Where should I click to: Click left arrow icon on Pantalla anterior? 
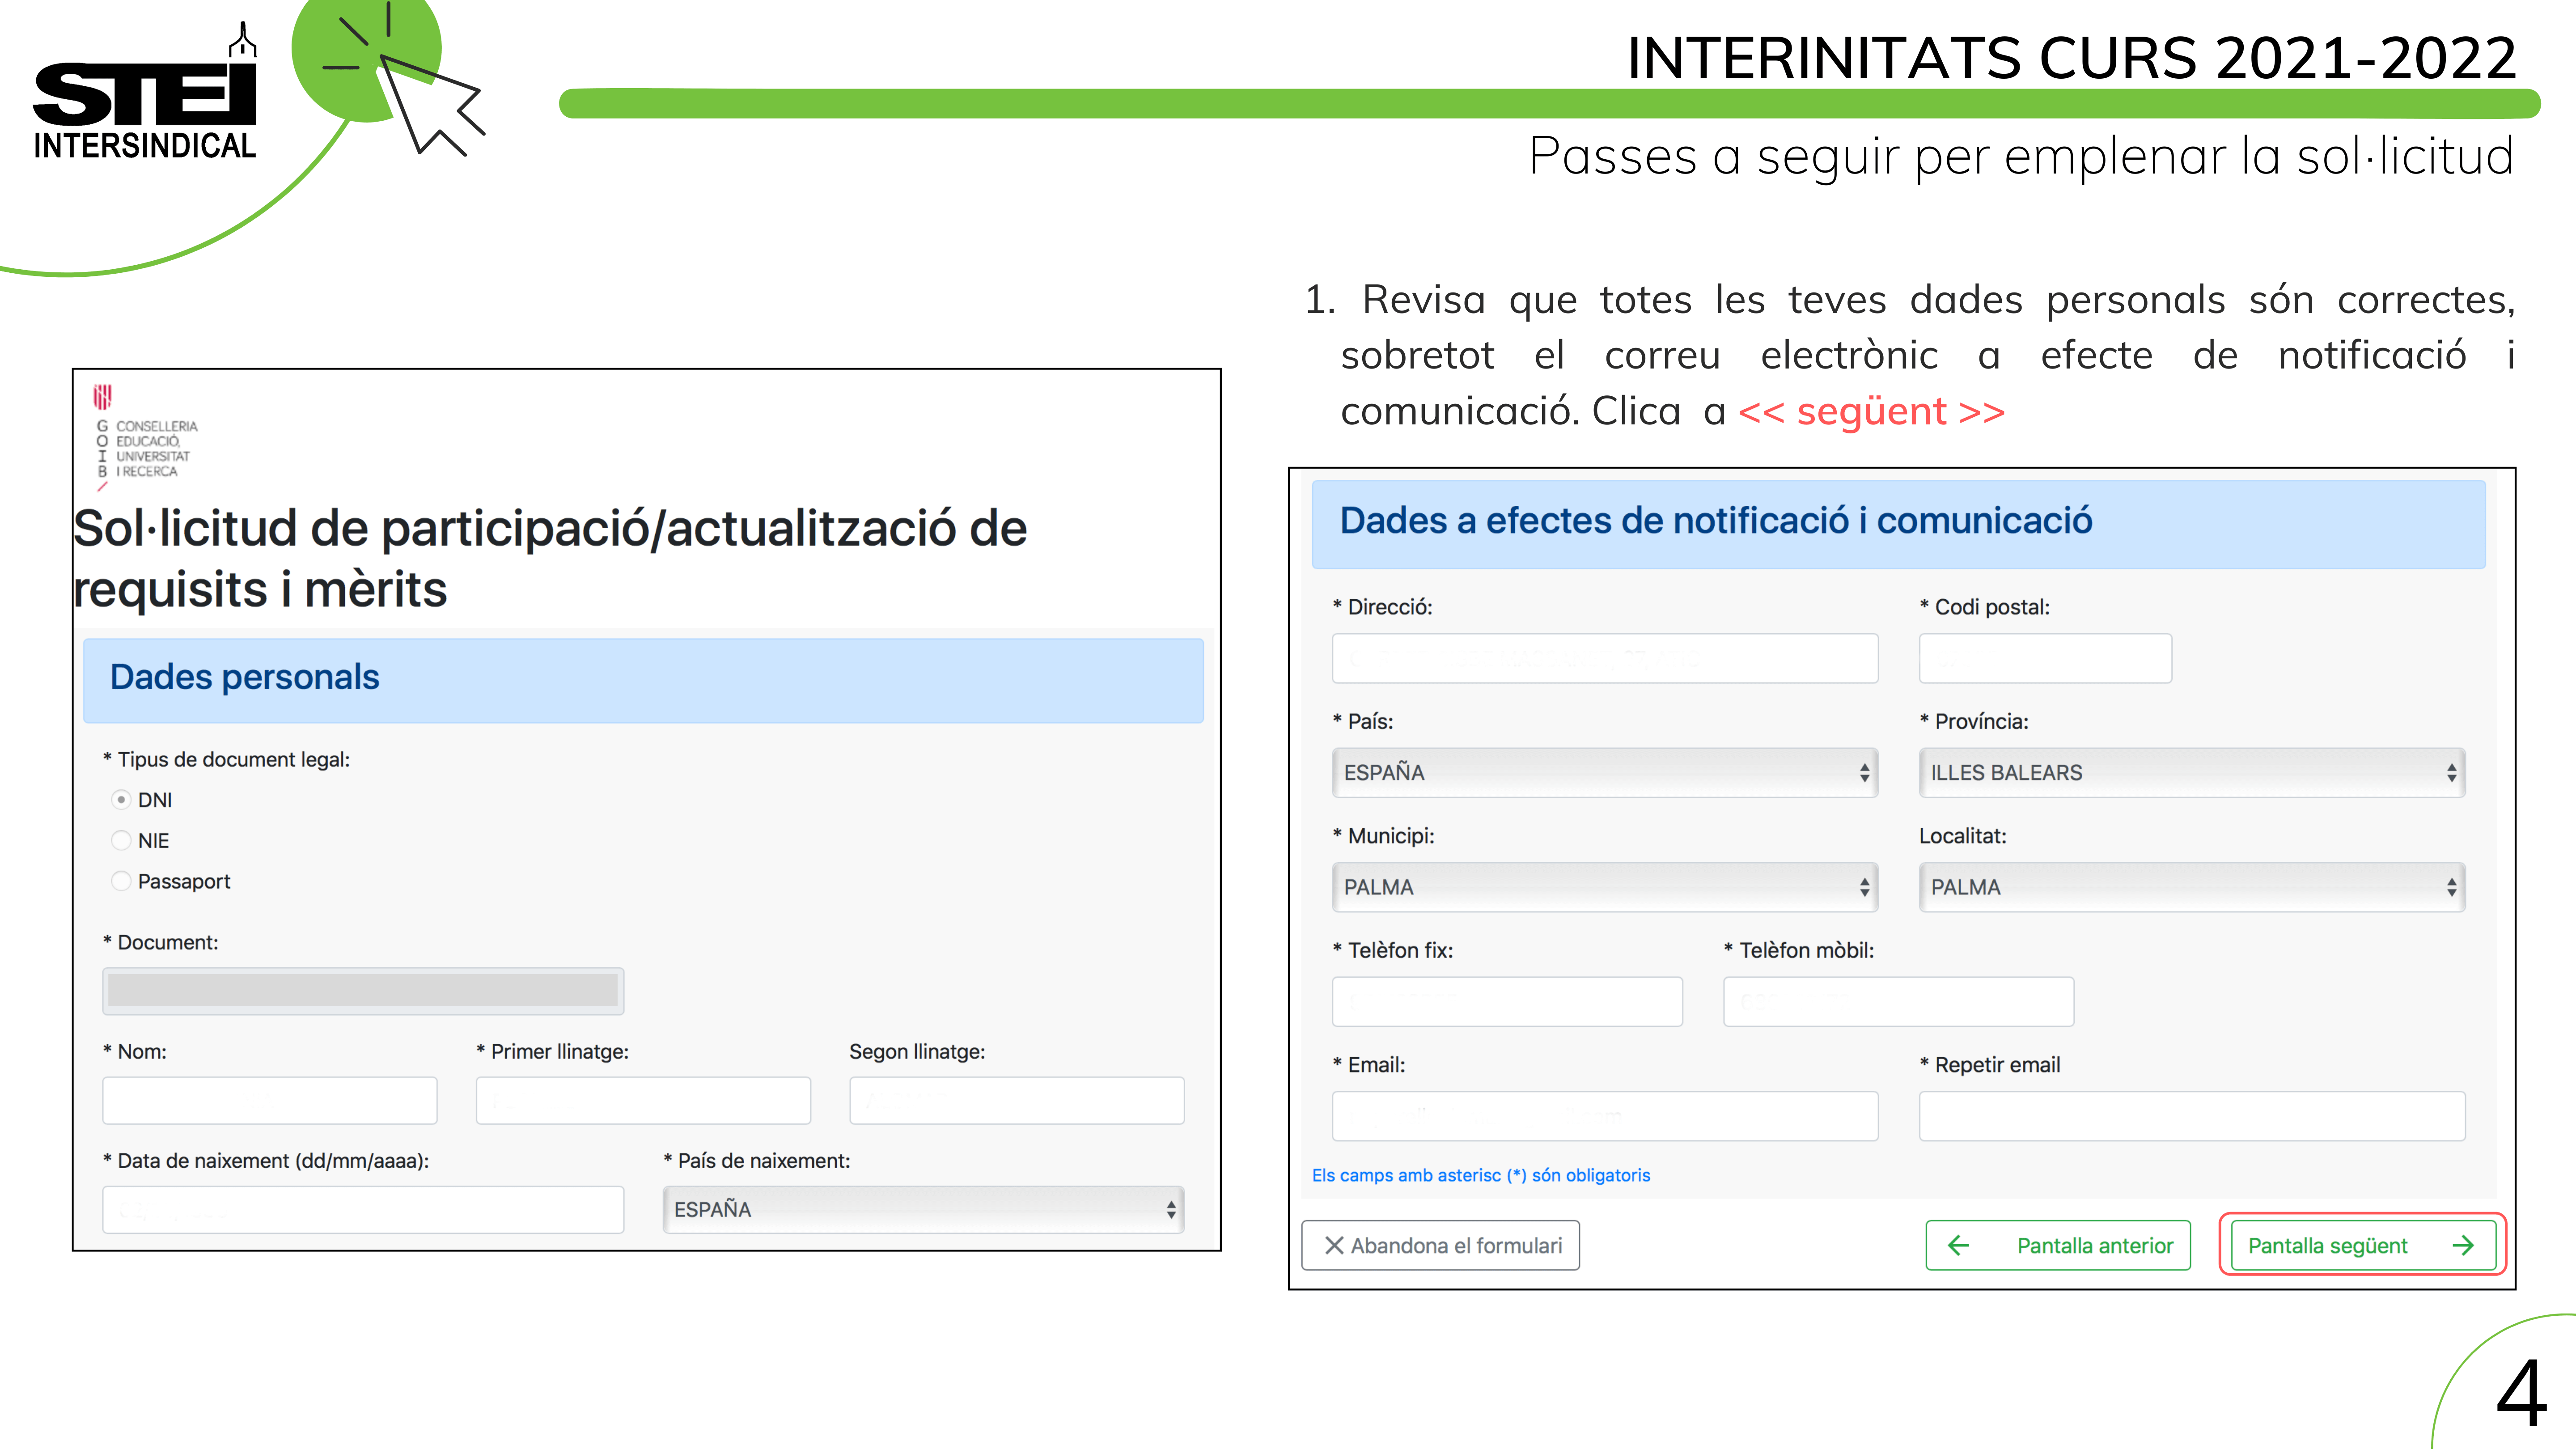tap(1958, 1245)
